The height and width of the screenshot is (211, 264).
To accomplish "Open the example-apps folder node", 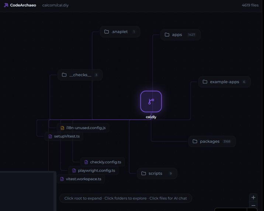I will tap(225, 82).
